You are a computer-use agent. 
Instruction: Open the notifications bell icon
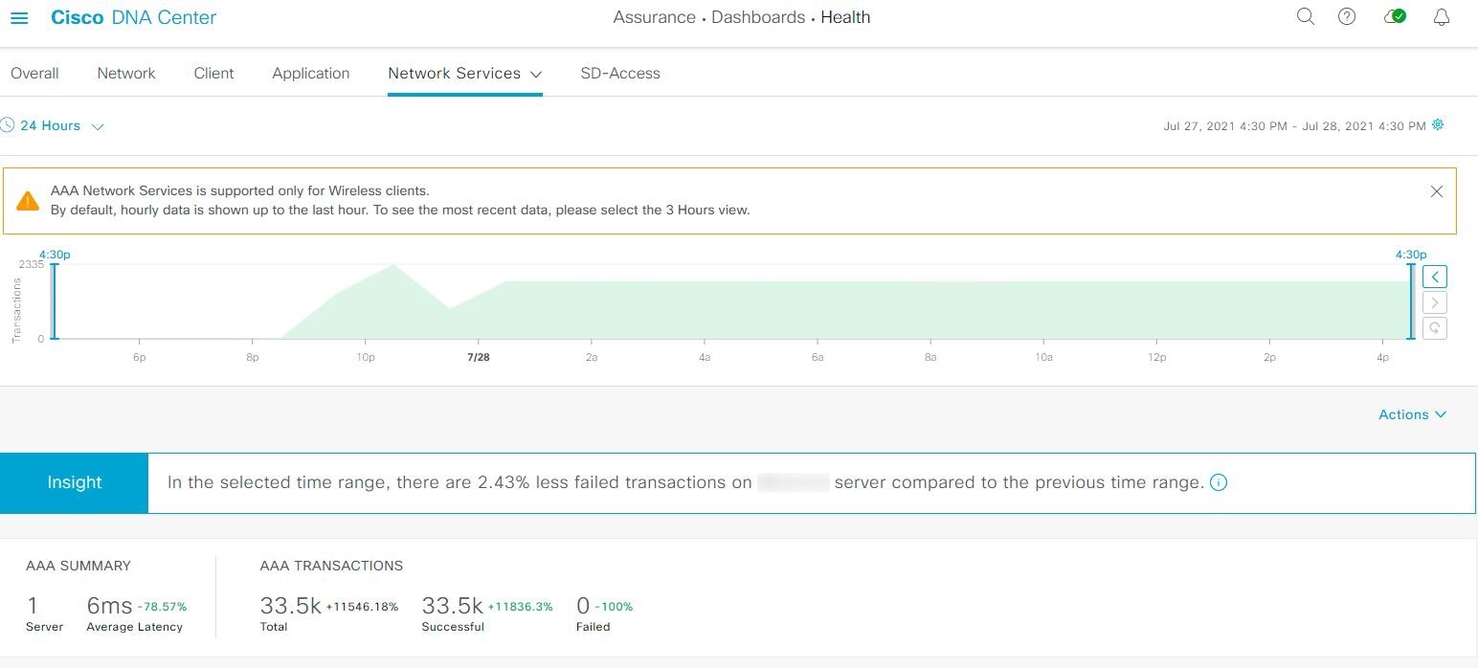[x=1442, y=17]
